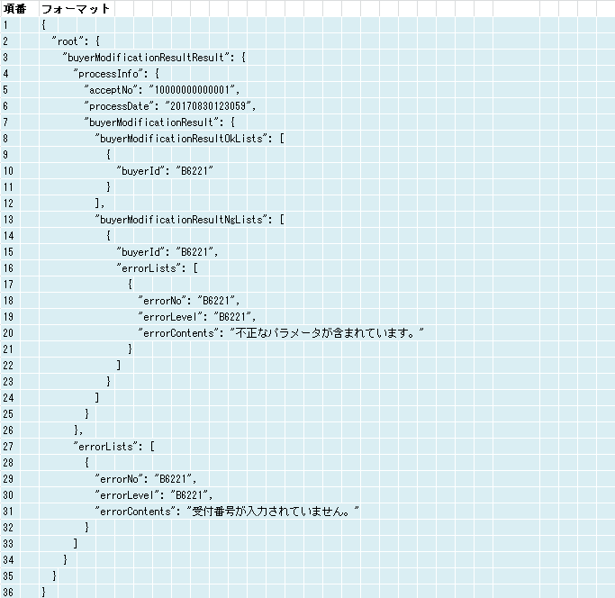Click the "errorLists": [ line in row 16
This screenshot has width=615, height=598.
(x=158, y=268)
